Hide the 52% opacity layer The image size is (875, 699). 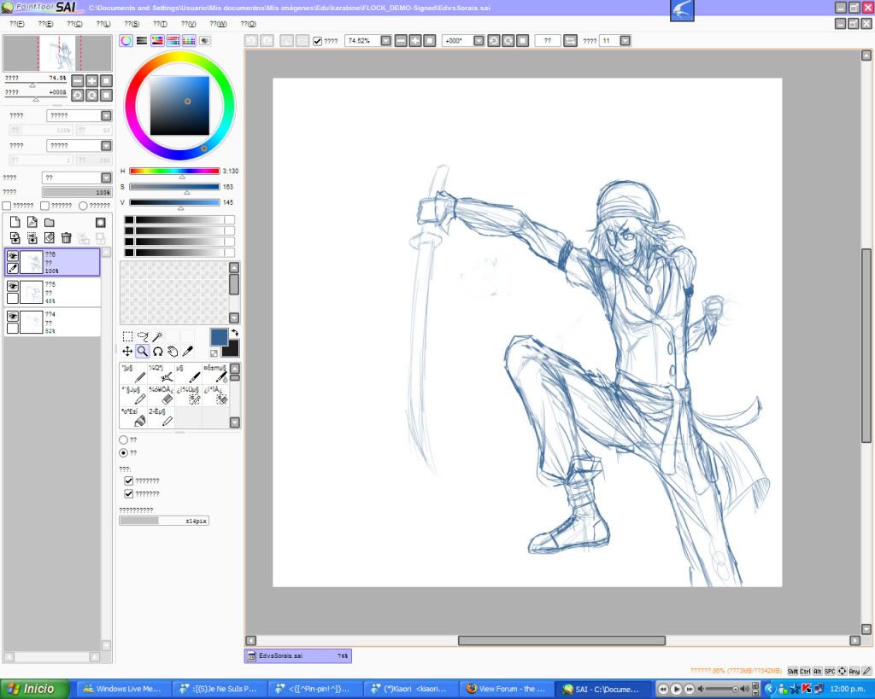click(12, 316)
